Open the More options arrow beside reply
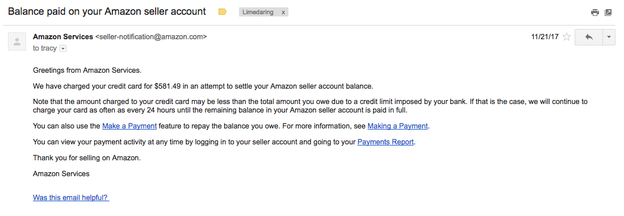The height and width of the screenshot is (216, 624). tap(609, 37)
